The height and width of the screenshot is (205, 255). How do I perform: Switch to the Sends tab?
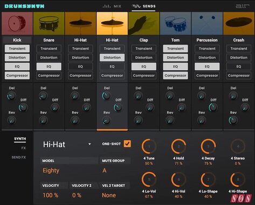point(143,6)
